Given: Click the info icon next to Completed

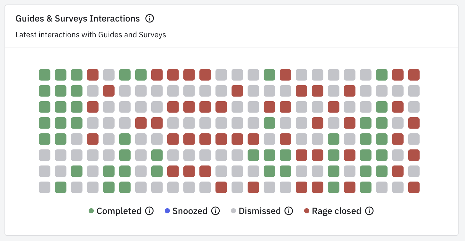Looking at the screenshot, I should (x=149, y=211).
